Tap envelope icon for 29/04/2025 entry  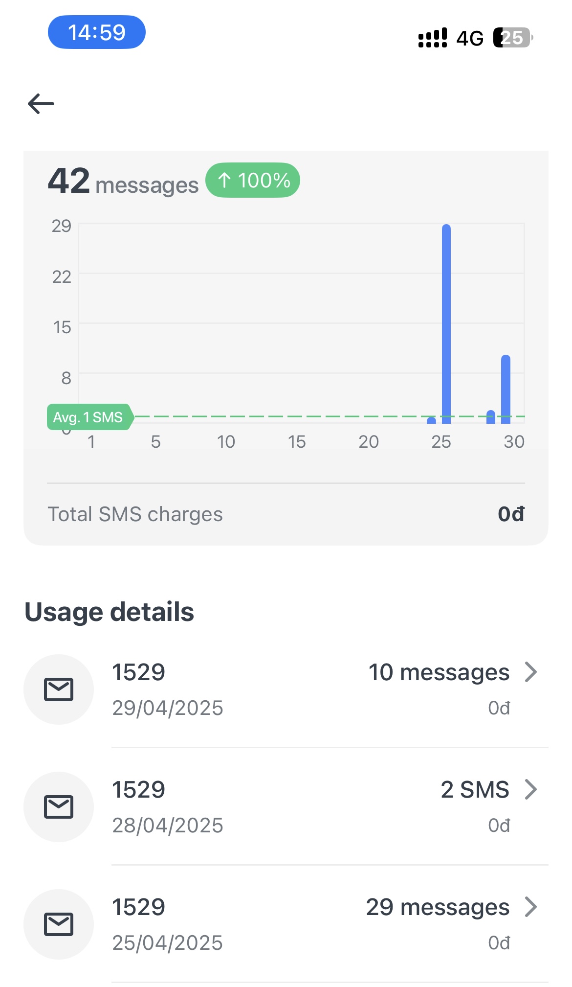click(59, 689)
